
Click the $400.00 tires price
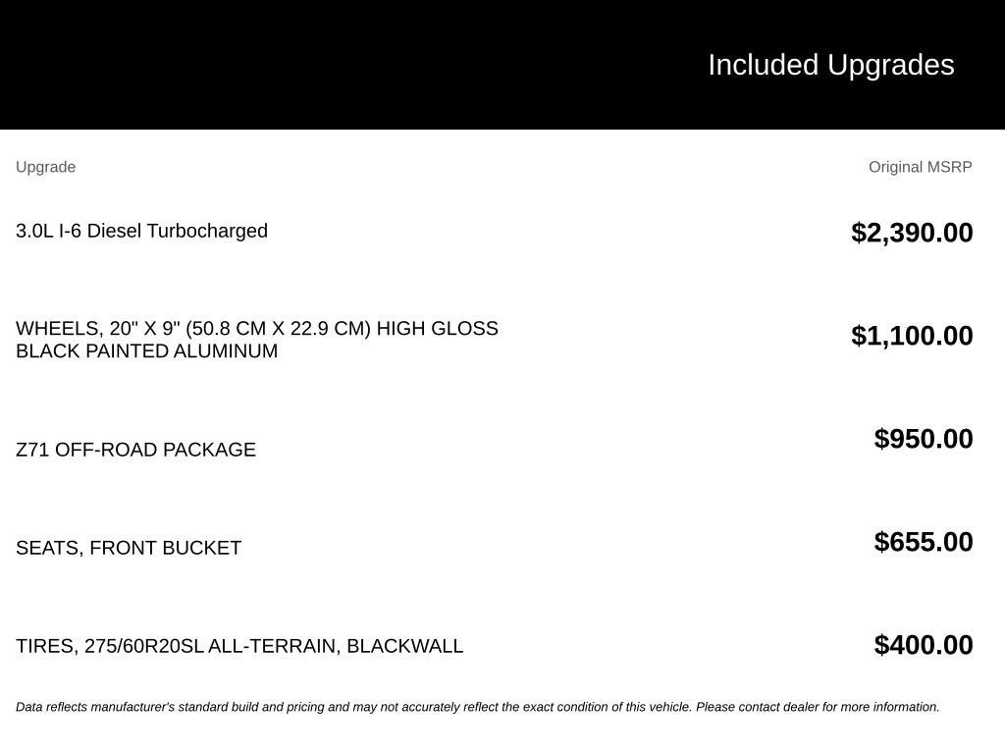point(923,645)
